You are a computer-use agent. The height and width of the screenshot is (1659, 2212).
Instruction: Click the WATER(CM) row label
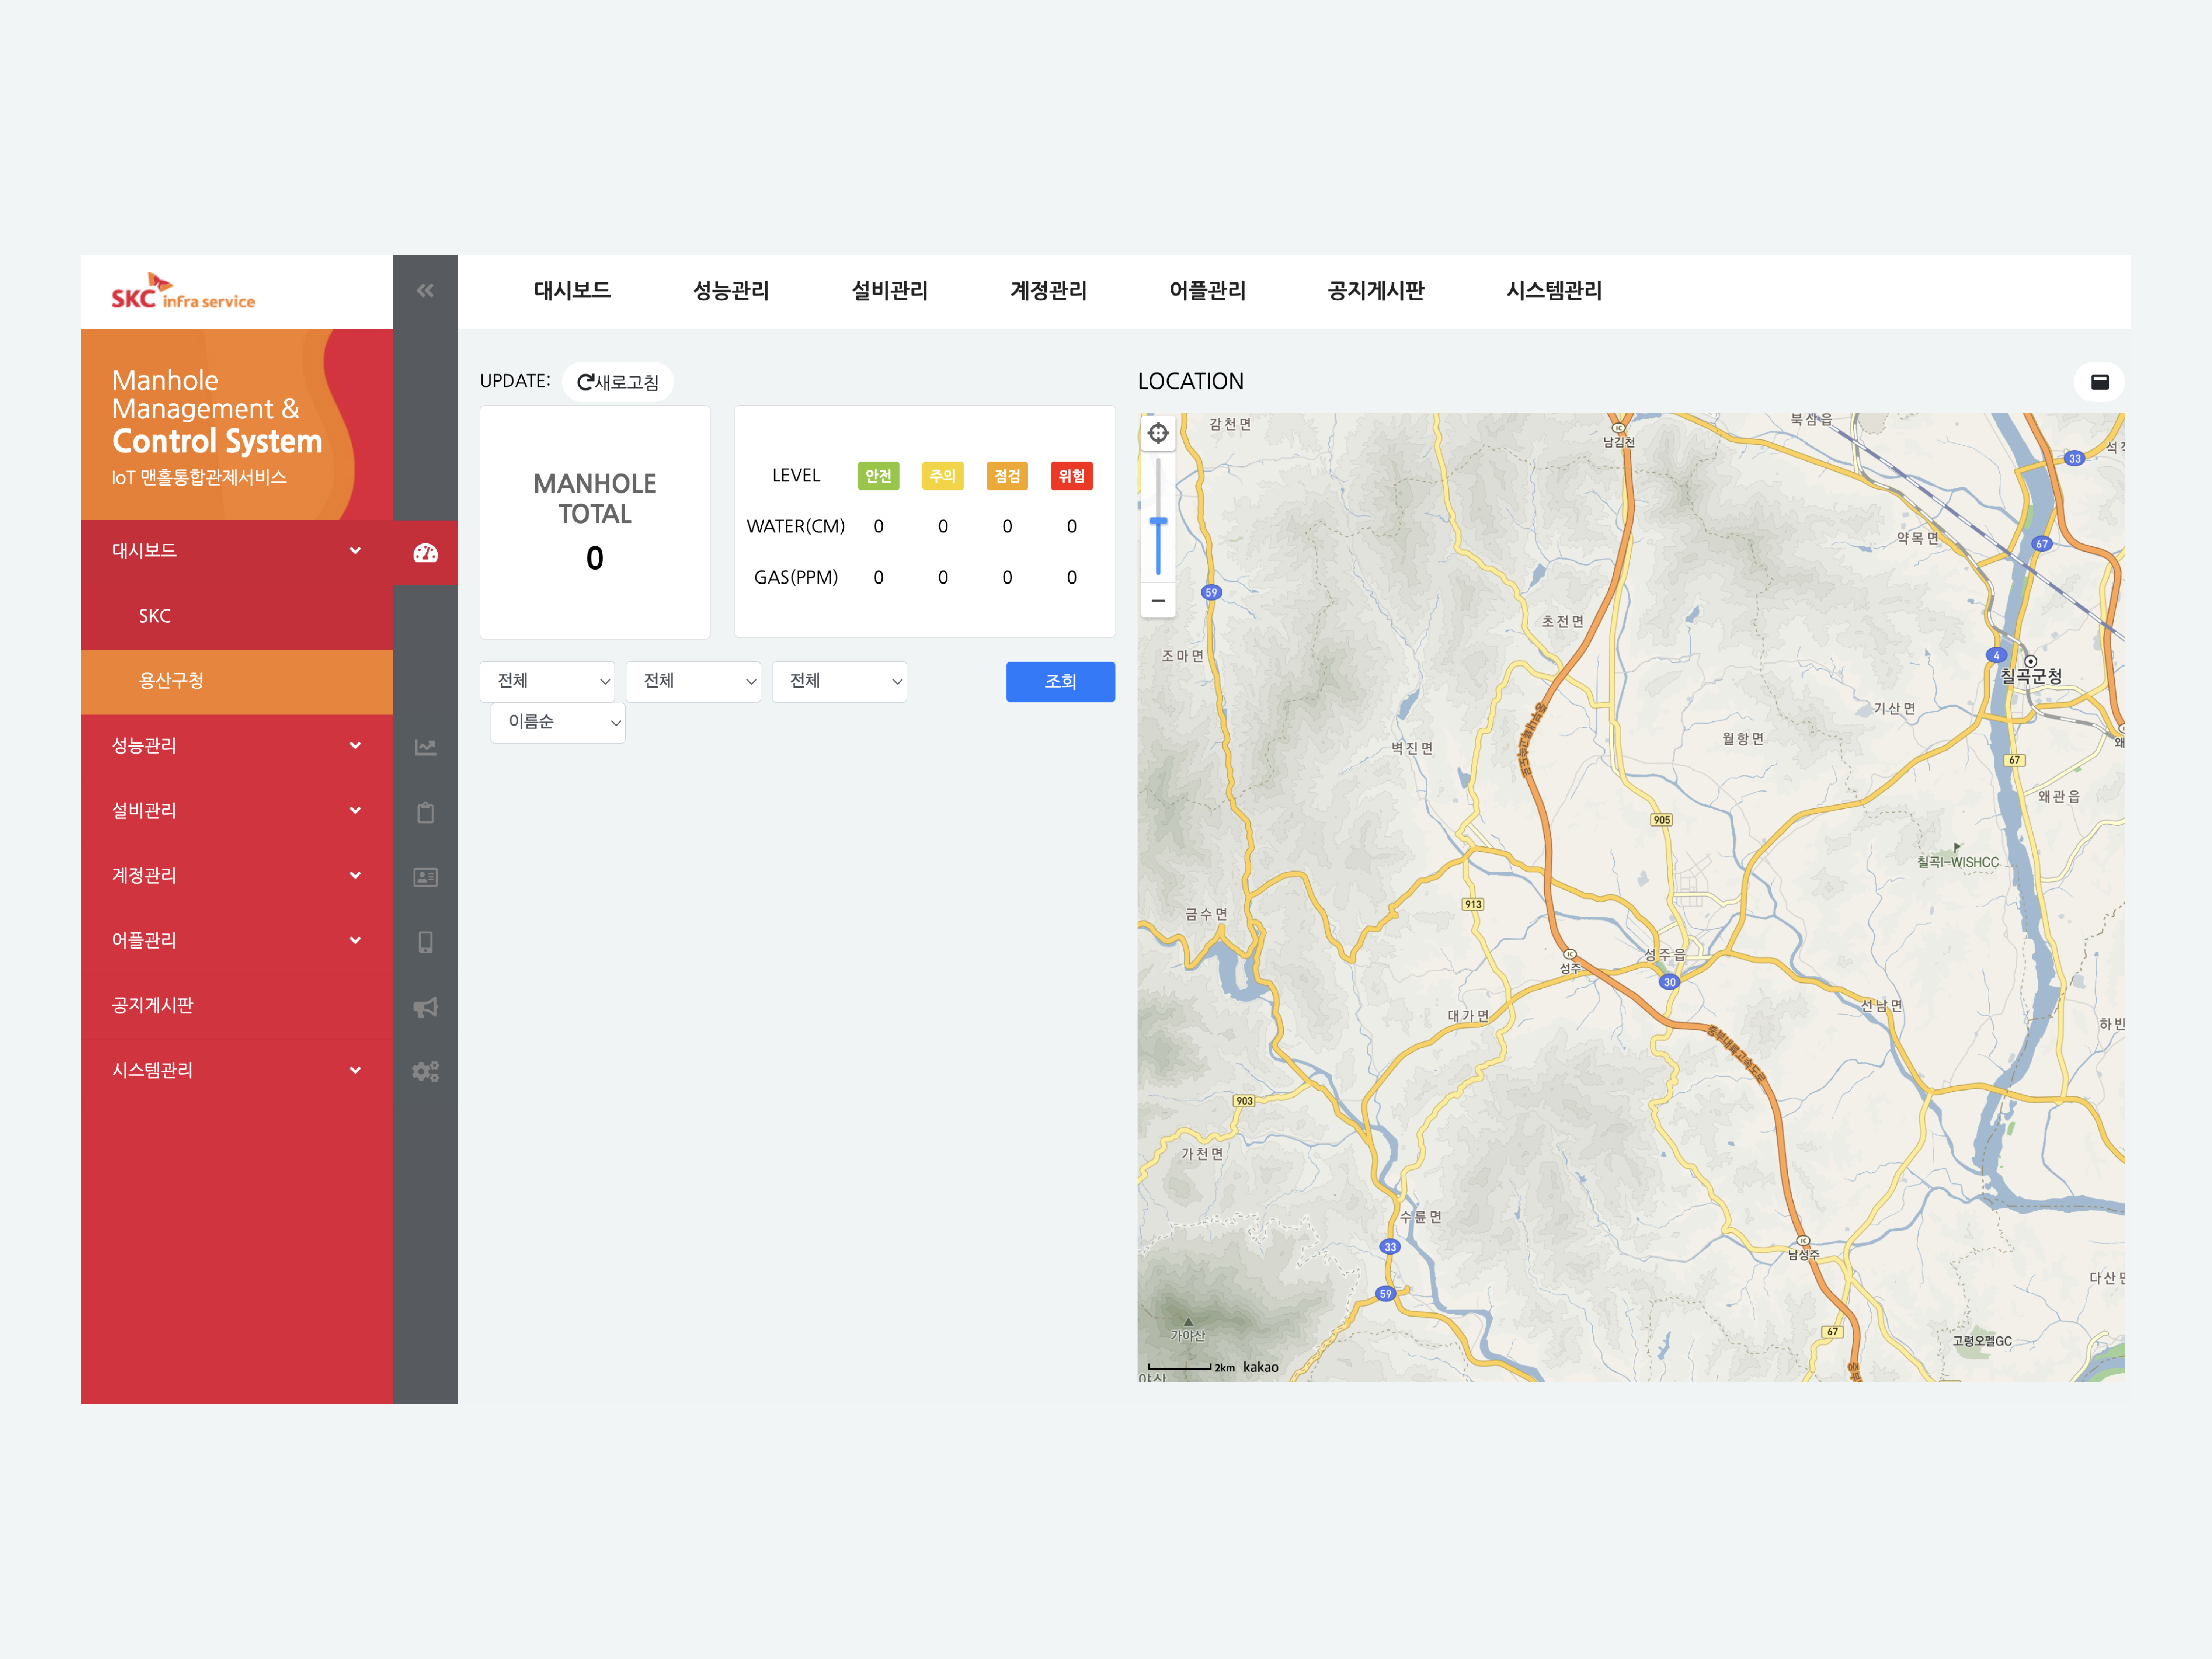tap(796, 527)
